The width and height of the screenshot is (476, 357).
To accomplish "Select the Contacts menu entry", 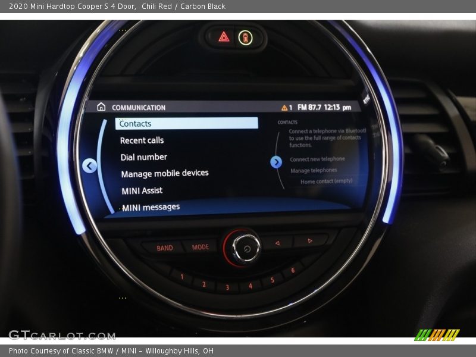I will click(187, 124).
